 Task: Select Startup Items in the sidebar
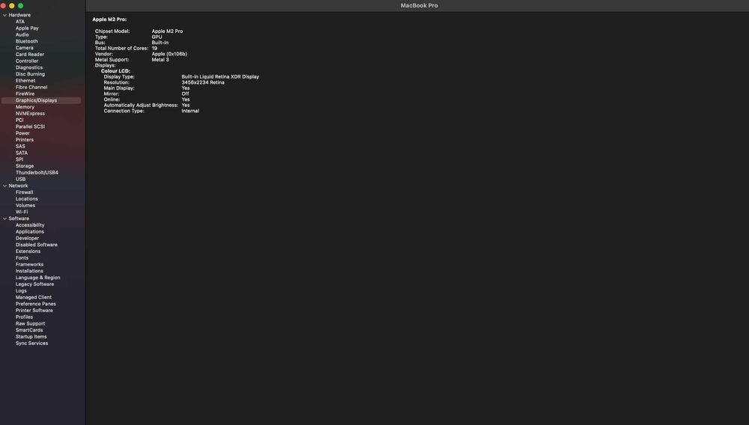31,337
